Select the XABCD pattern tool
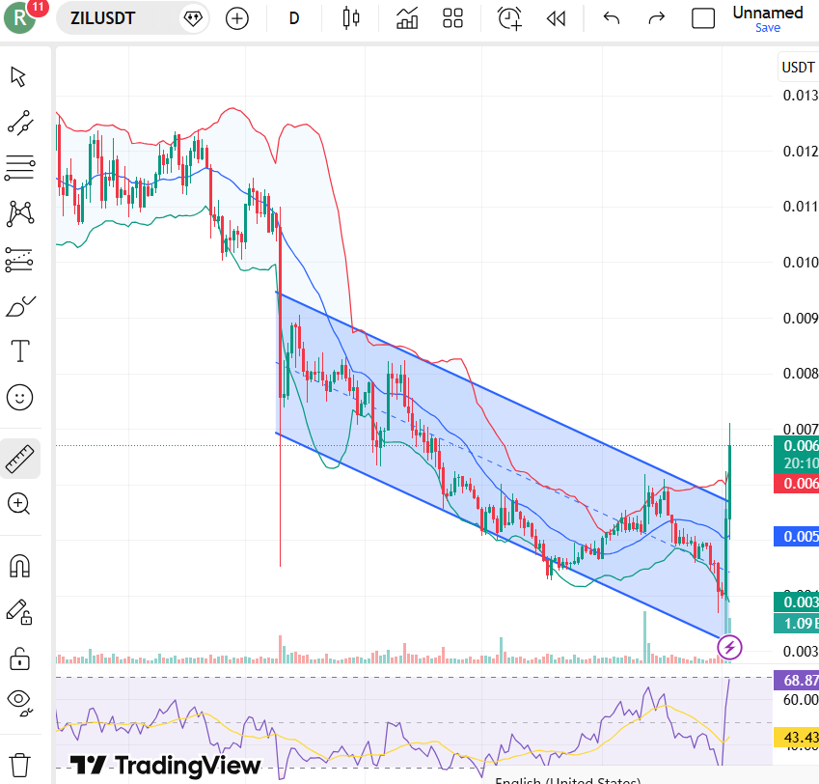 click(19, 214)
